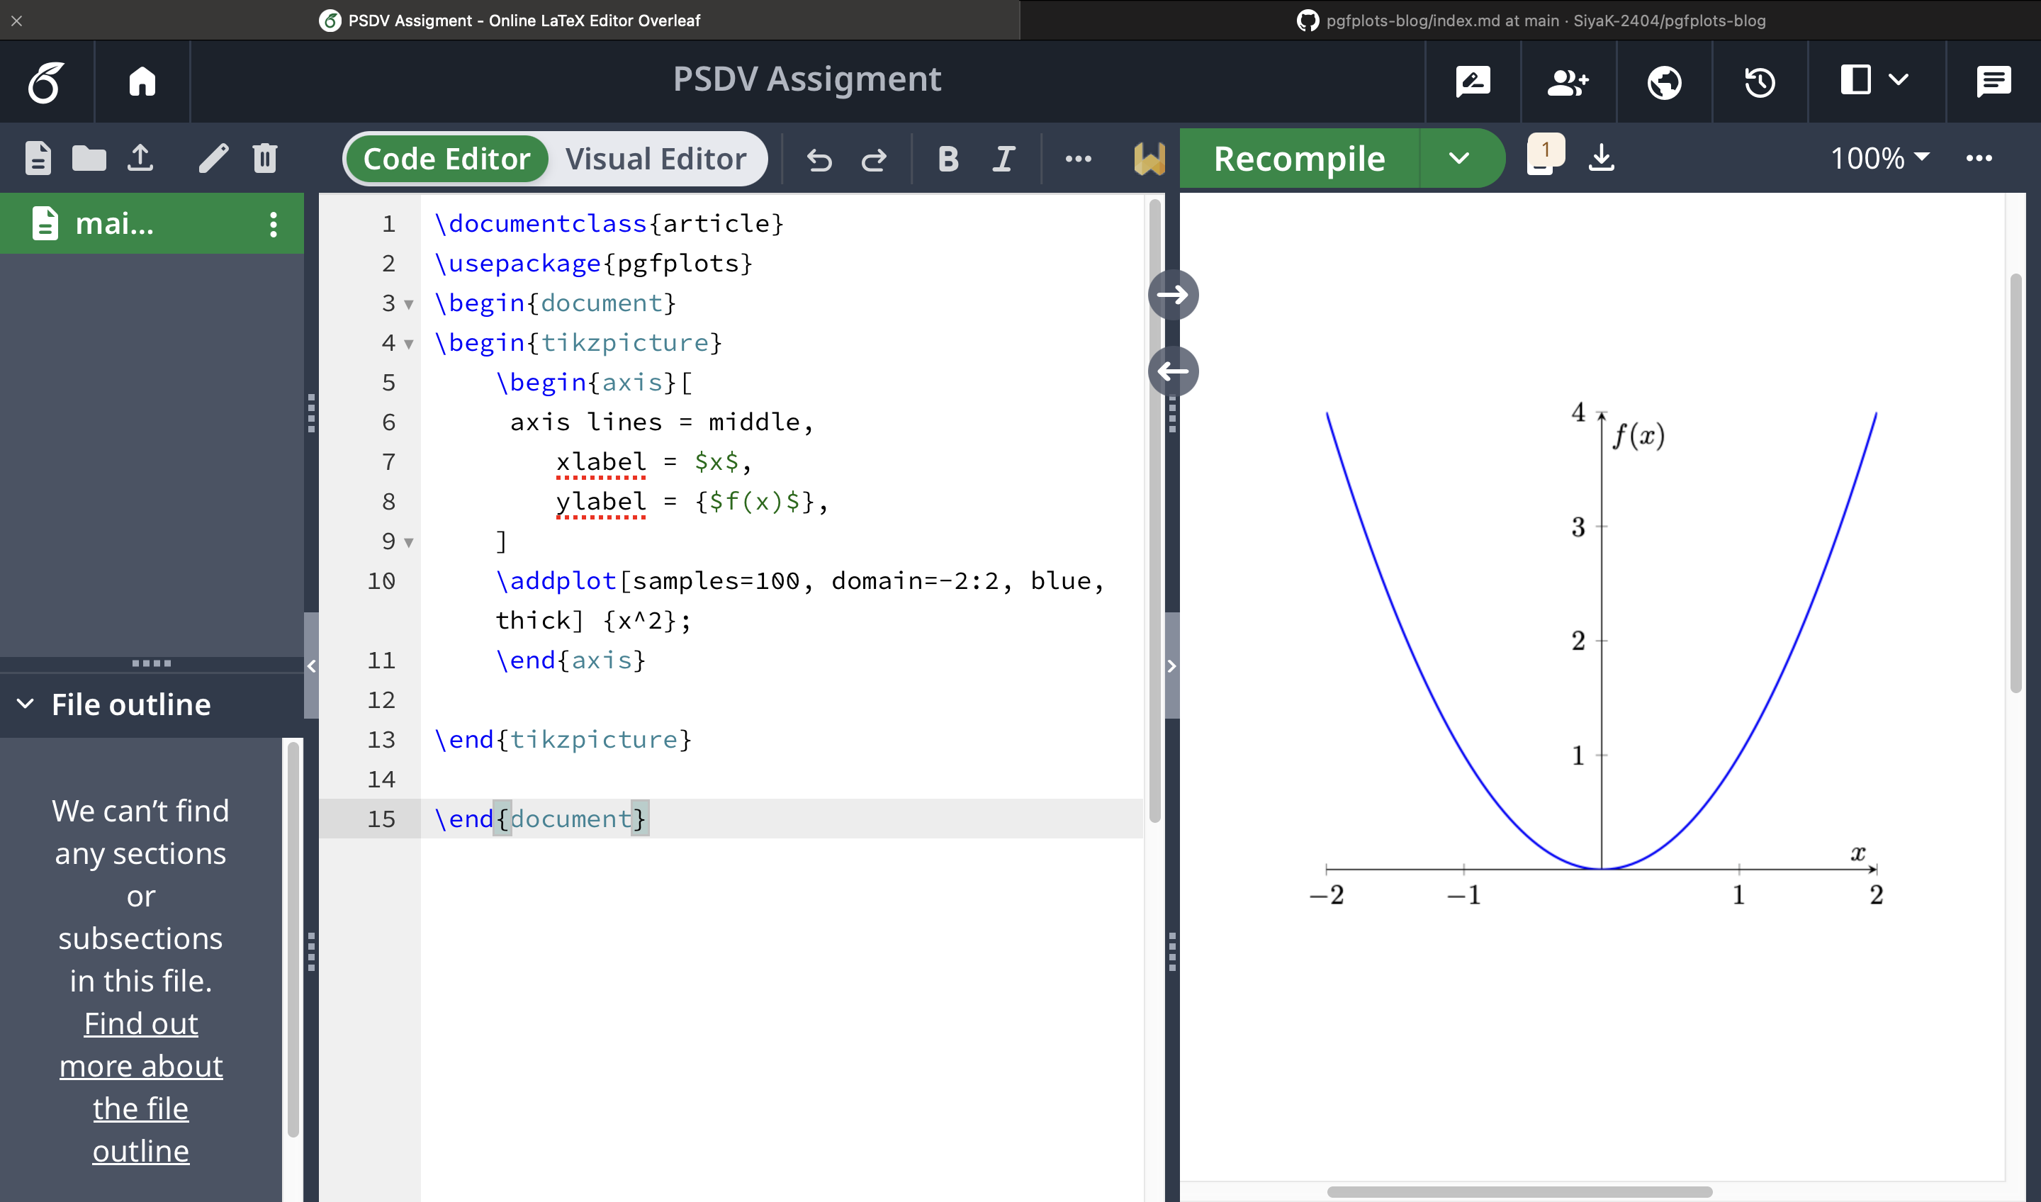This screenshot has width=2041, height=1202.
Task: Click the download compiled PDF icon
Action: [1602, 156]
